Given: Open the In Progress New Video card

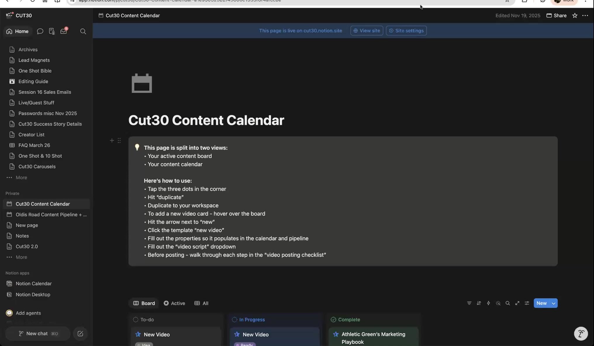Looking at the screenshot, I should pos(274,336).
